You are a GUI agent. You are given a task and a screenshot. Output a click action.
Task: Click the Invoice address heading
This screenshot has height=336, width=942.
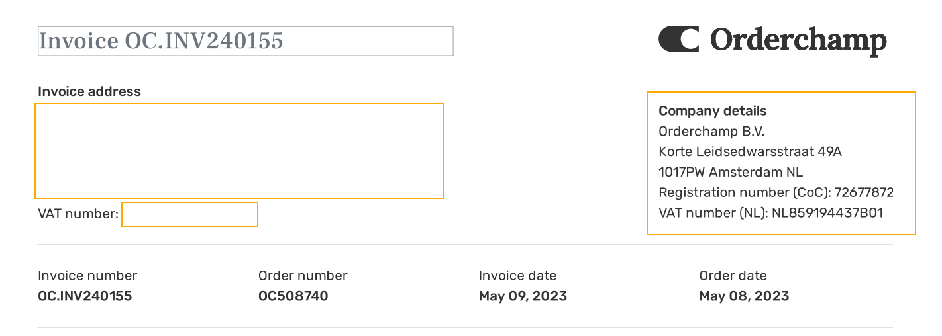click(89, 91)
